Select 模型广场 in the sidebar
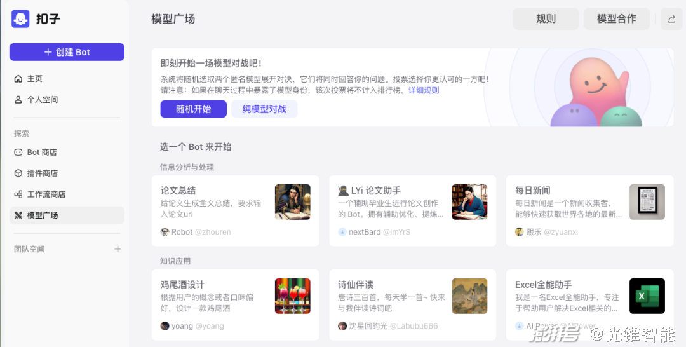The width and height of the screenshot is (686, 347). (x=67, y=215)
